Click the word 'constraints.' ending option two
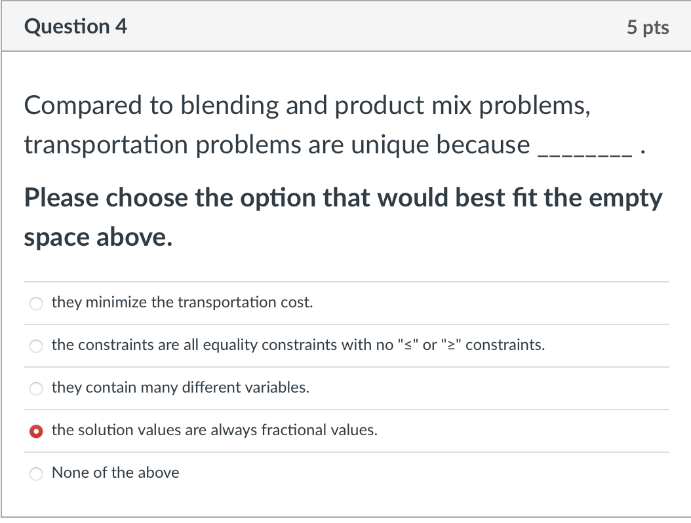 coord(505,345)
